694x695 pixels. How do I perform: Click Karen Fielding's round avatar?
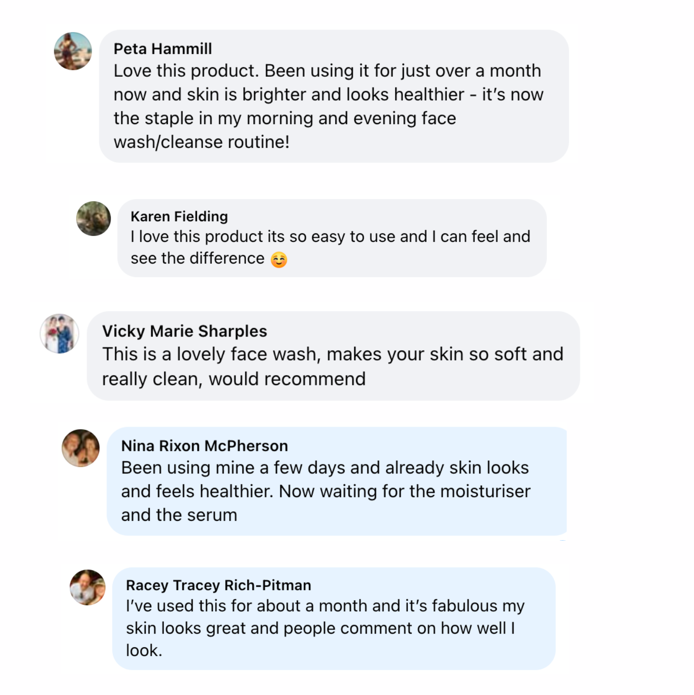tap(93, 218)
